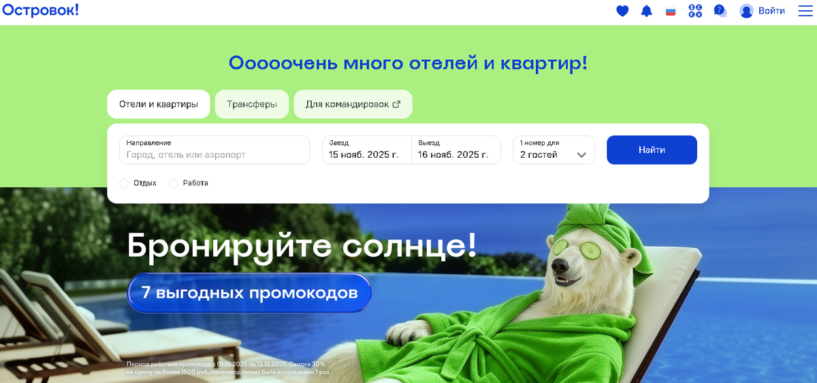Expand the guests dropdown chevron

581,155
